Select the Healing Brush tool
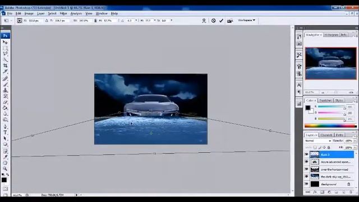 (5, 79)
